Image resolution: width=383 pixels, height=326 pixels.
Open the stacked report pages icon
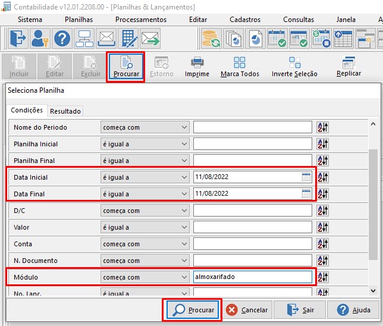pyautogui.click(x=234, y=38)
